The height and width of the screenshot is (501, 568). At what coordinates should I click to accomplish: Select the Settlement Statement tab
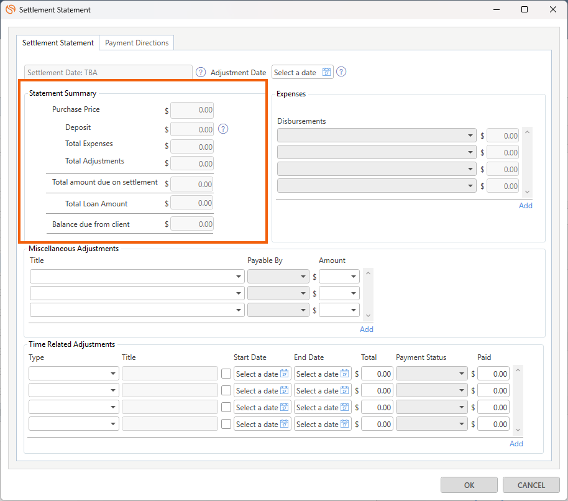(58, 43)
